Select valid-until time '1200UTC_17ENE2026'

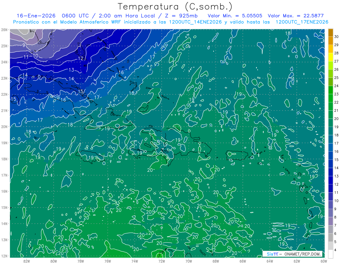[x=302, y=22]
